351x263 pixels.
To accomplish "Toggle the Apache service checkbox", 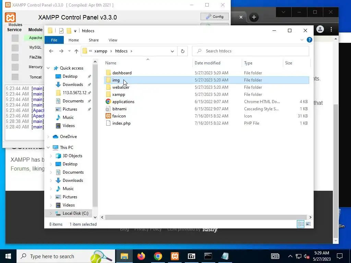I will tap(15, 38).
